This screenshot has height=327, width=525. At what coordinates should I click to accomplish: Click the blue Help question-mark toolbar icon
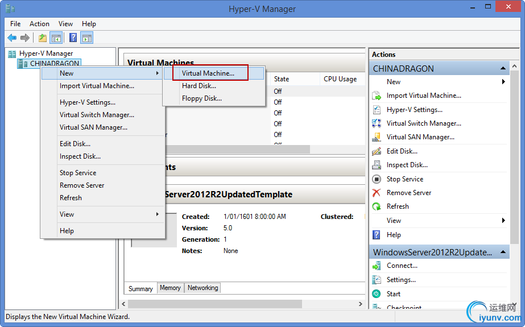(73, 38)
